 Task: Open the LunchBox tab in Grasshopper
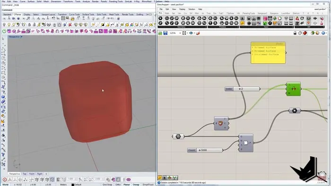click(x=285, y=13)
